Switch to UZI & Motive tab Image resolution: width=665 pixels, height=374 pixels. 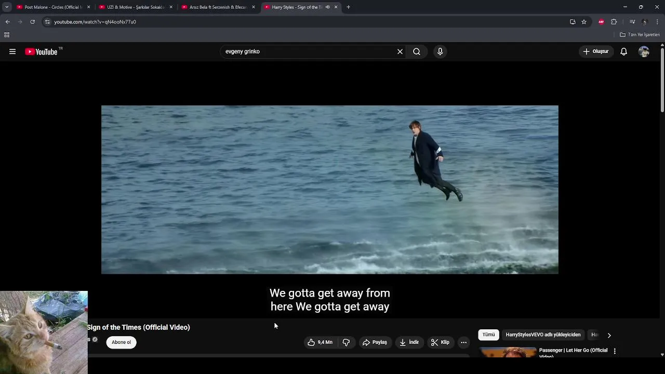pyautogui.click(x=136, y=7)
